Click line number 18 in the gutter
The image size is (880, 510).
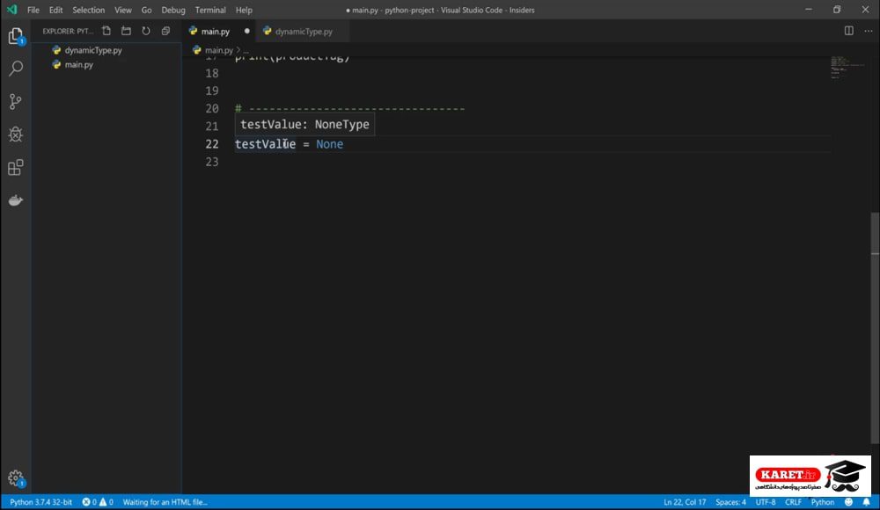(211, 74)
